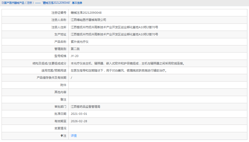Select model specification JY-20
Viewport: 249px width, 142px height.
click(x=74, y=56)
